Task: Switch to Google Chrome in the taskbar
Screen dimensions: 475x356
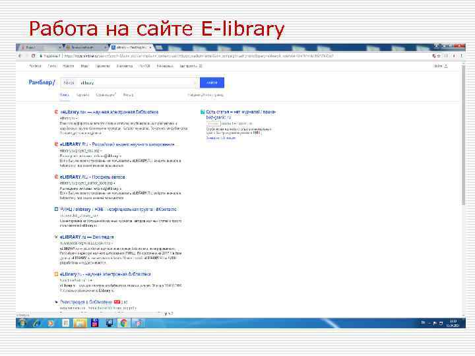Action: [x=124, y=323]
